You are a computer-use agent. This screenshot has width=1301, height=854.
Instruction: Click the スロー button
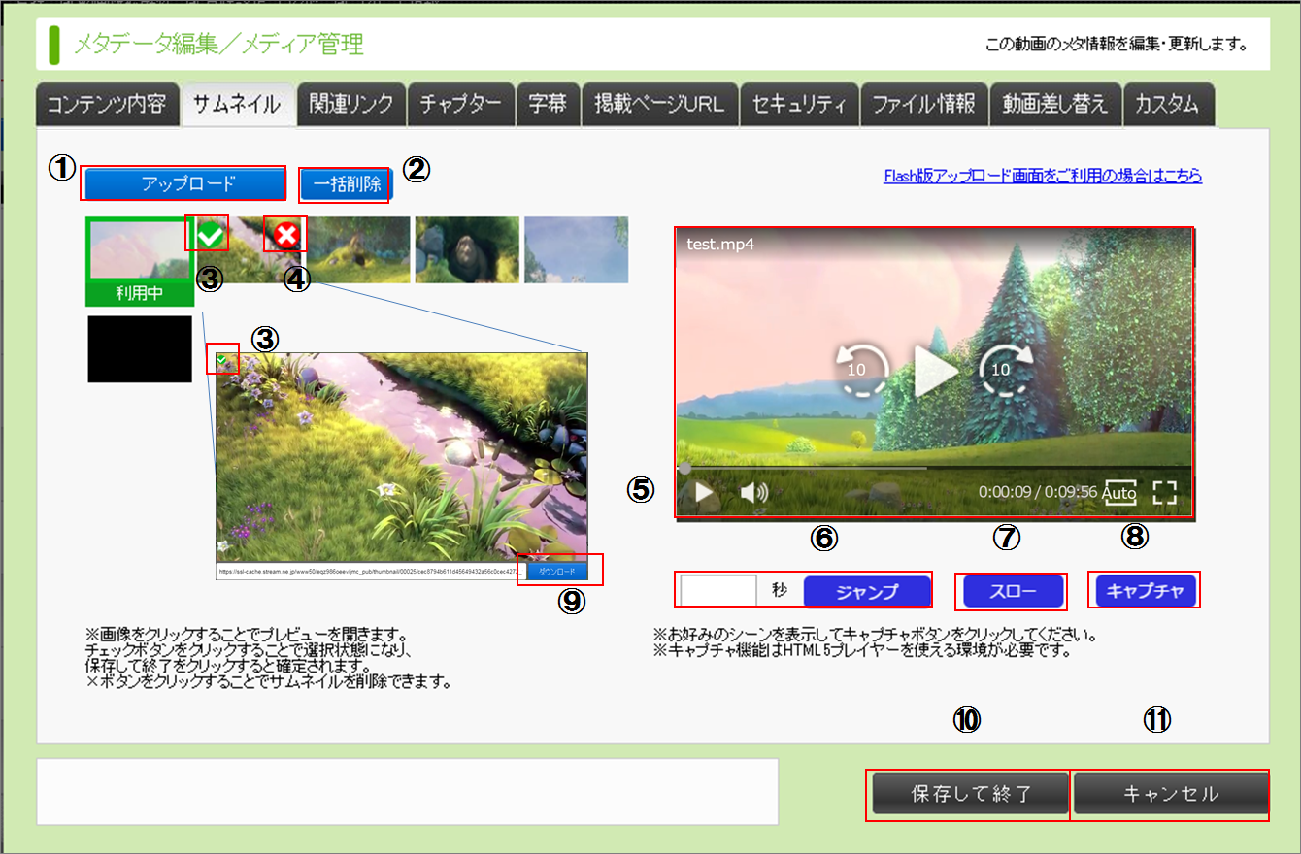coord(1013,590)
